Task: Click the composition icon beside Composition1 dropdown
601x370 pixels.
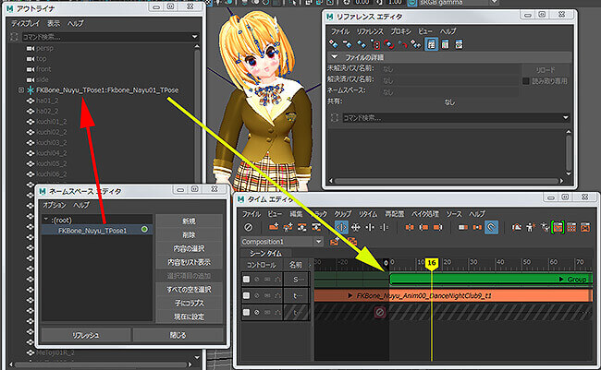Action: (x=333, y=242)
